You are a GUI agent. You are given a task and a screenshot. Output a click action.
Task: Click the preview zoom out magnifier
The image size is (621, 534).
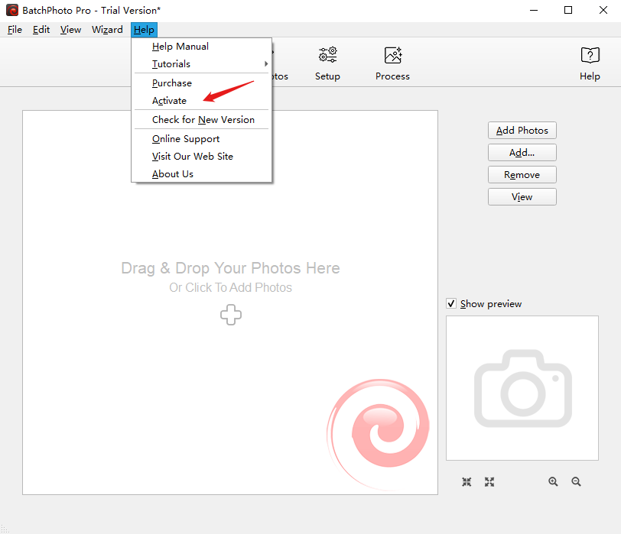pos(576,481)
